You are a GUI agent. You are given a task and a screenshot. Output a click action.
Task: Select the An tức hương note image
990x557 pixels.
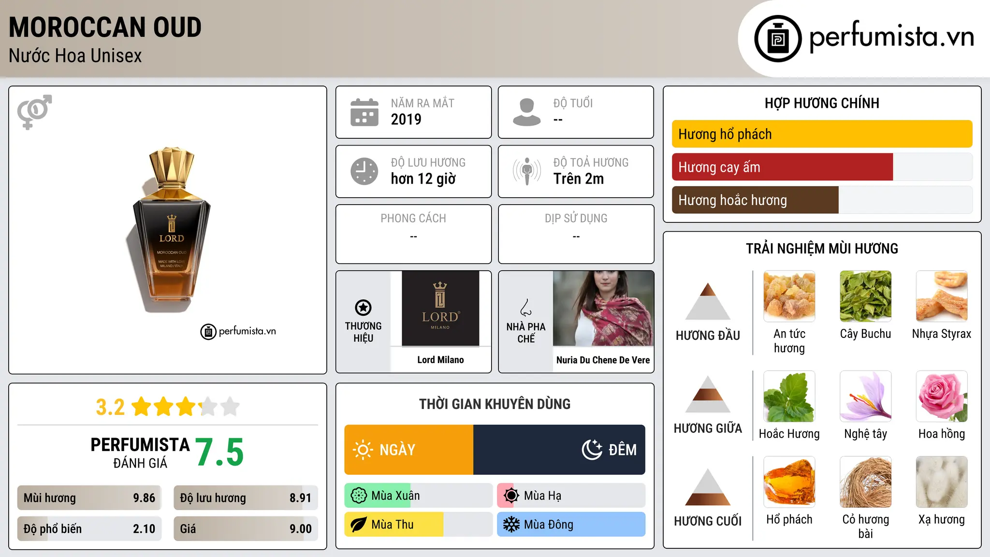789,296
